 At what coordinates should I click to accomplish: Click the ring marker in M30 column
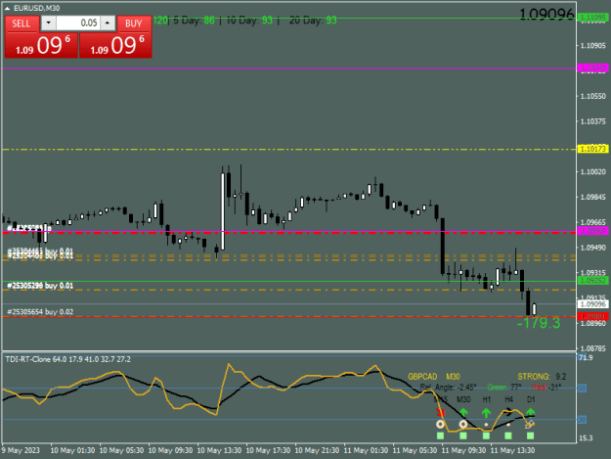[x=463, y=425]
